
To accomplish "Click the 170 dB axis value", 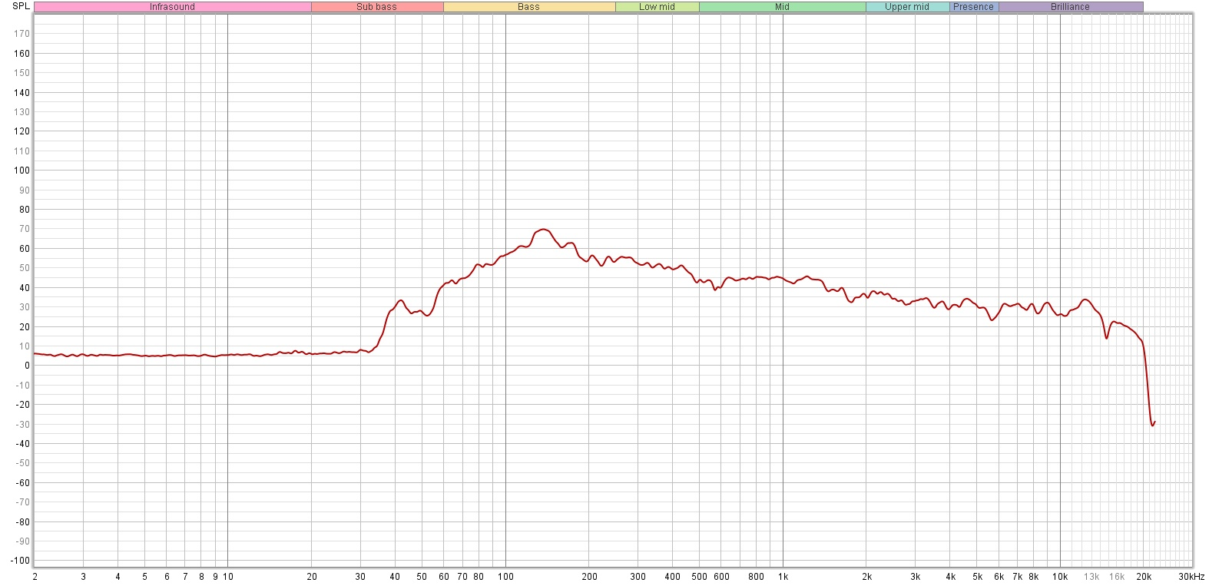I will [22, 34].
